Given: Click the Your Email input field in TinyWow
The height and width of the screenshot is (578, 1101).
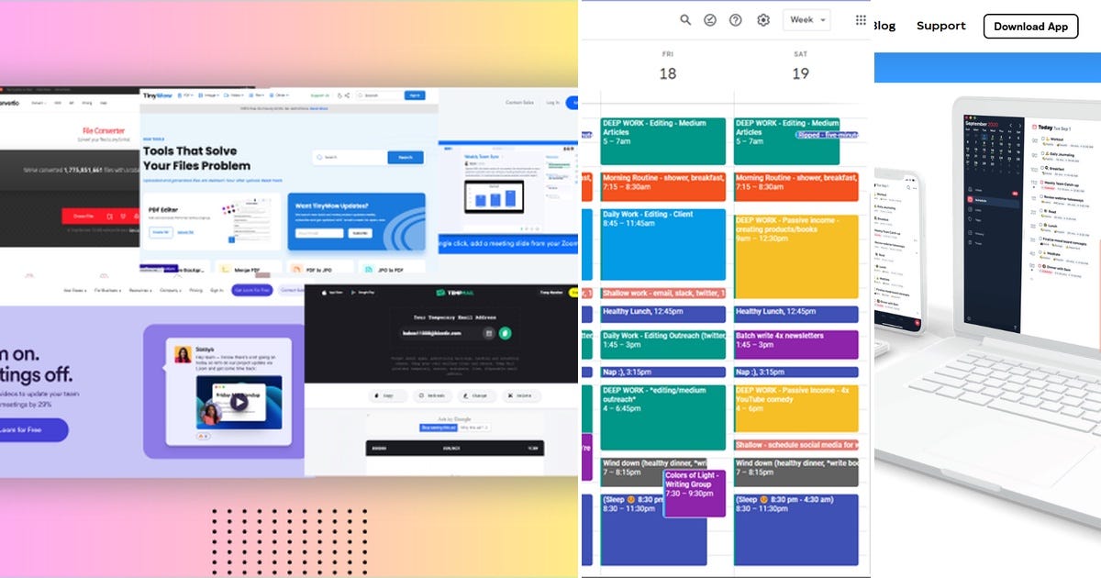Looking at the screenshot, I should [319, 233].
